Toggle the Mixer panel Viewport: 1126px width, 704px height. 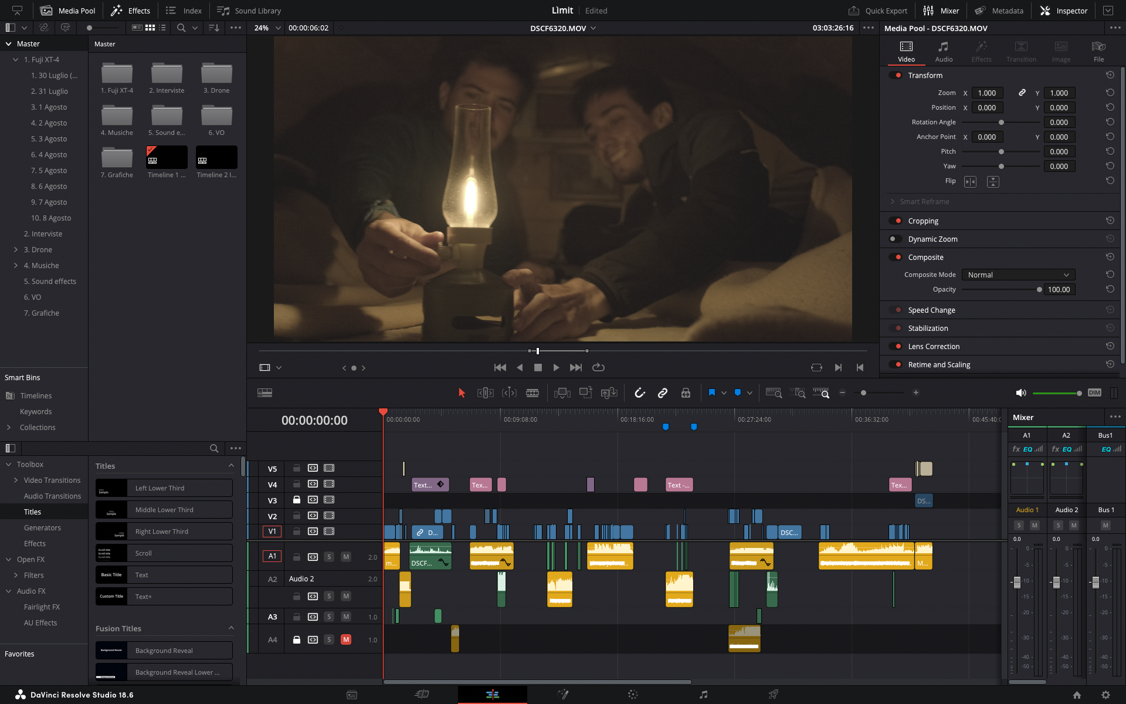941,11
